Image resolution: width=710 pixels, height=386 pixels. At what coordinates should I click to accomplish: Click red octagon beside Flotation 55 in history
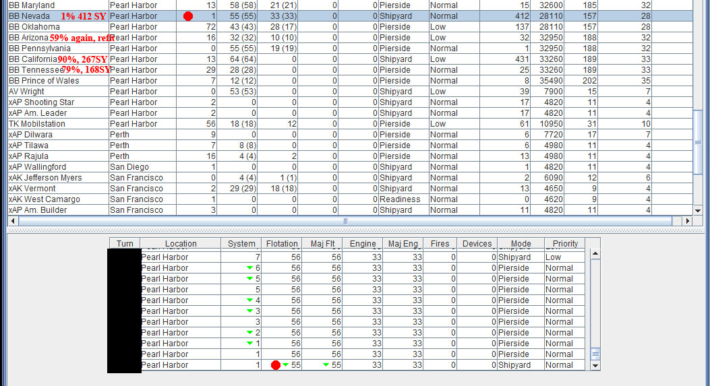click(x=275, y=365)
